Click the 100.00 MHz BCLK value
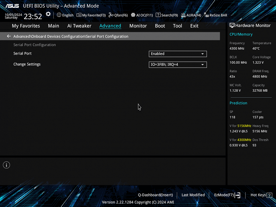This screenshot has width=276, height=207. click(238, 63)
